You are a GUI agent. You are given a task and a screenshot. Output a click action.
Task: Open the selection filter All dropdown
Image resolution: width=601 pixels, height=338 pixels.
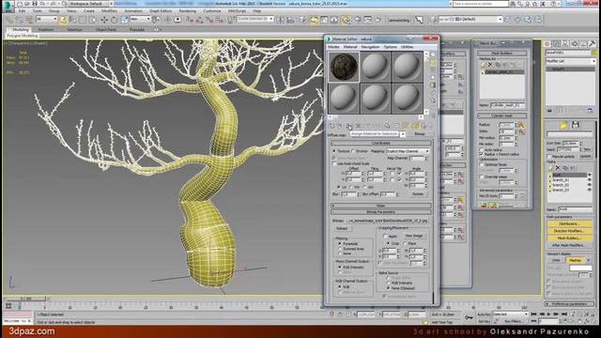click(46, 19)
